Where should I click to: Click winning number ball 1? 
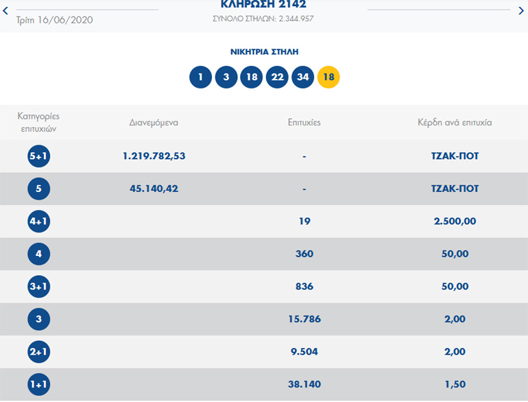[200, 77]
